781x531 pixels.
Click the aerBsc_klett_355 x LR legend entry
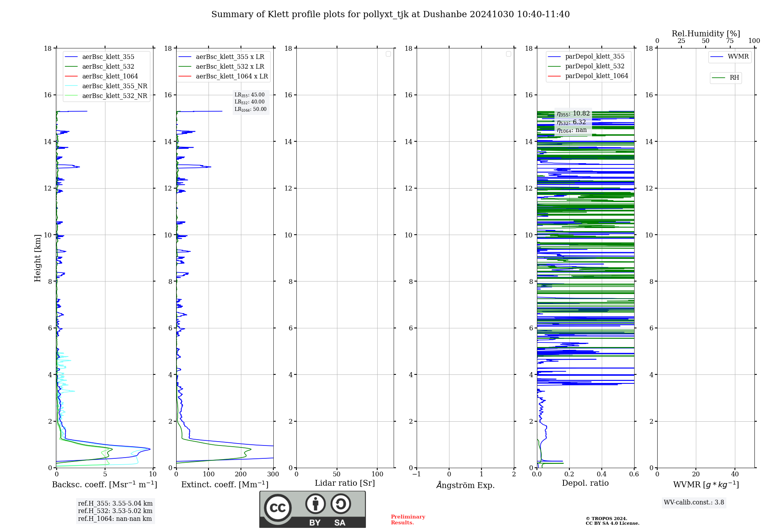point(221,57)
